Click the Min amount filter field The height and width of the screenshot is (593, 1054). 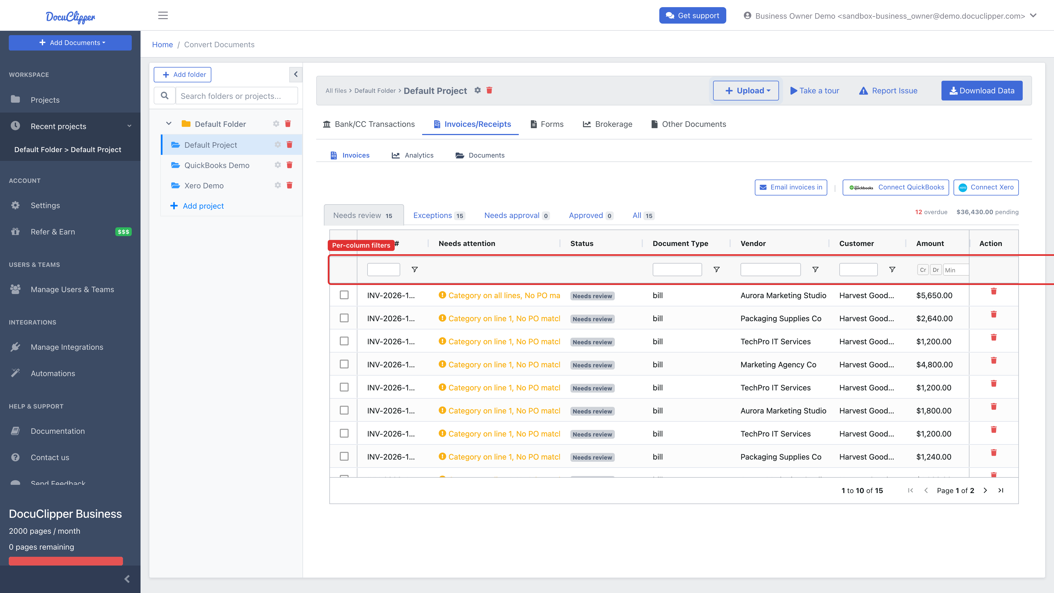tap(956, 270)
